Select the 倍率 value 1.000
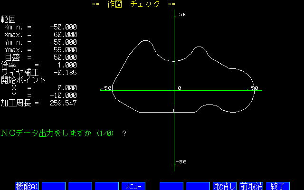The image size is (304, 190). (x=67, y=65)
